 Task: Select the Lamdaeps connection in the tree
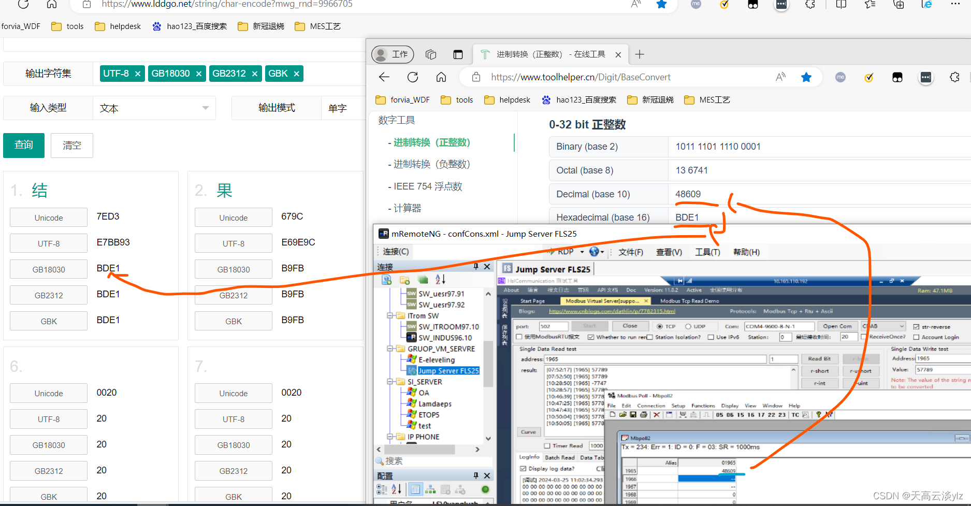435,404
